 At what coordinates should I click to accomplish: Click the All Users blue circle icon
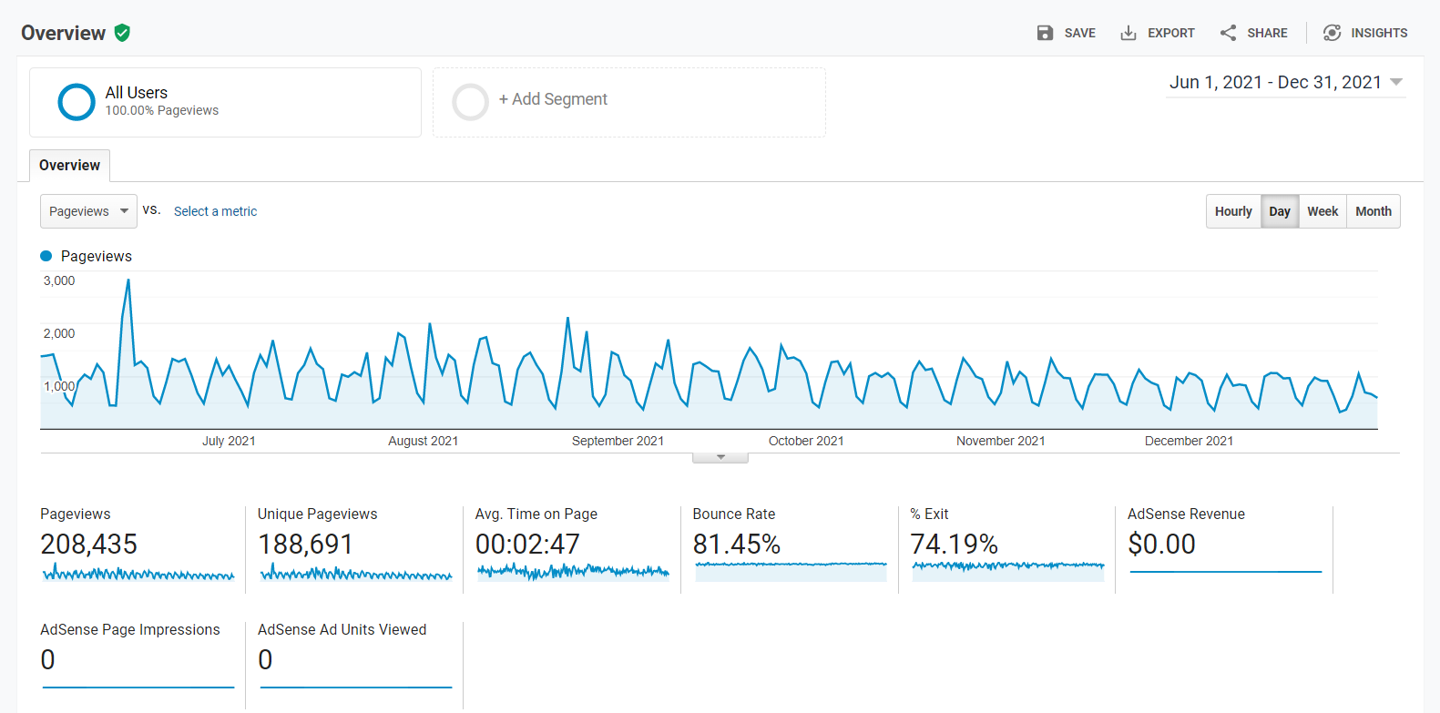(x=77, y=102)
